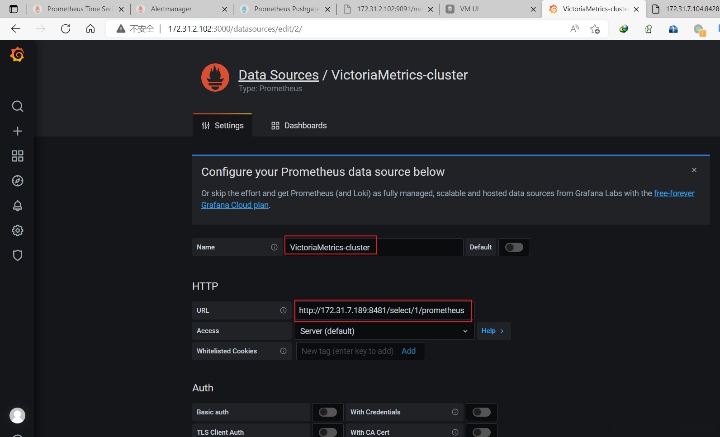The width and height of the screenshot is (720, 437).
Task: Click the data source Name input field
Action: pyautogui.click(x=374, y=247)
